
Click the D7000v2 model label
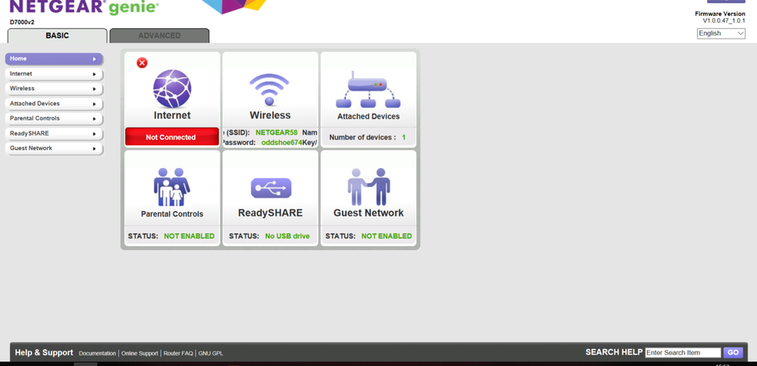pos(22,22)
